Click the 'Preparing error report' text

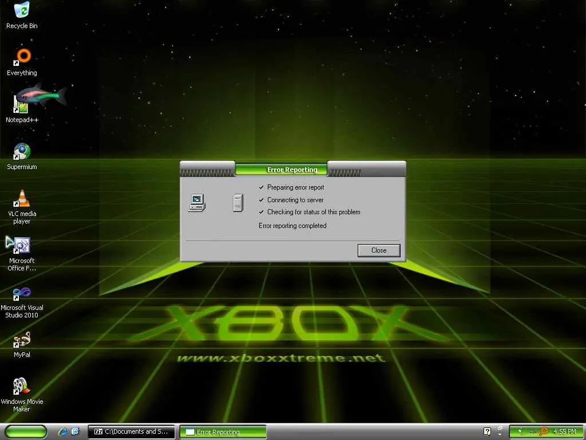point(296,187)
